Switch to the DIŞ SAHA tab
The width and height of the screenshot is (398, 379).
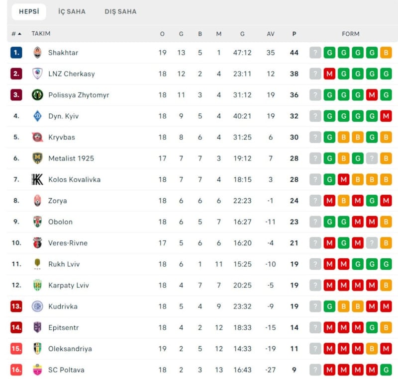point(120,11)
